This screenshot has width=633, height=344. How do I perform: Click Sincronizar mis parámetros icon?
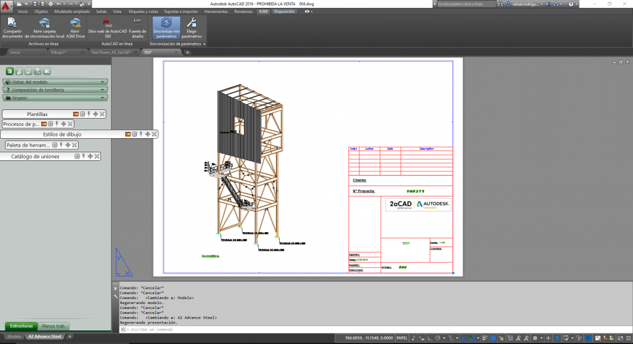(x=166, y=23)
